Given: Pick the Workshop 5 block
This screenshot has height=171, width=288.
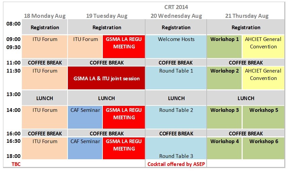Looking at the screenshot, I should (263, 110).
